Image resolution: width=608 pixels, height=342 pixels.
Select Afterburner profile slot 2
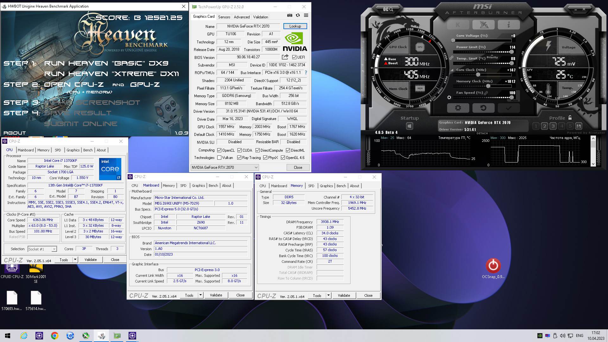point(544,126)
